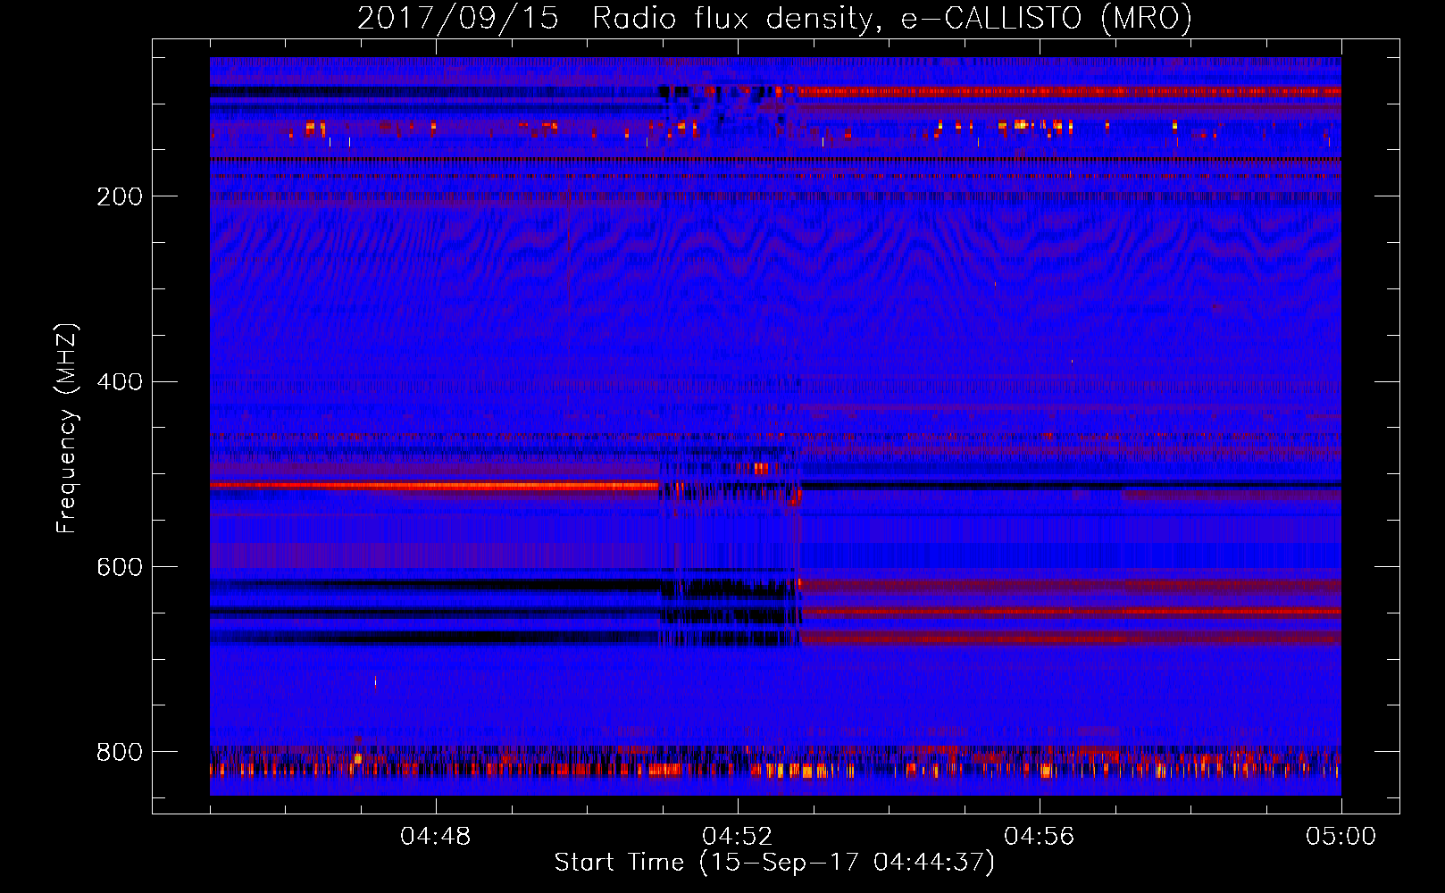Click the 'Frequency (MHZ)' axis label
Viewport: 1445px width, 893px height.
(67, 428)
